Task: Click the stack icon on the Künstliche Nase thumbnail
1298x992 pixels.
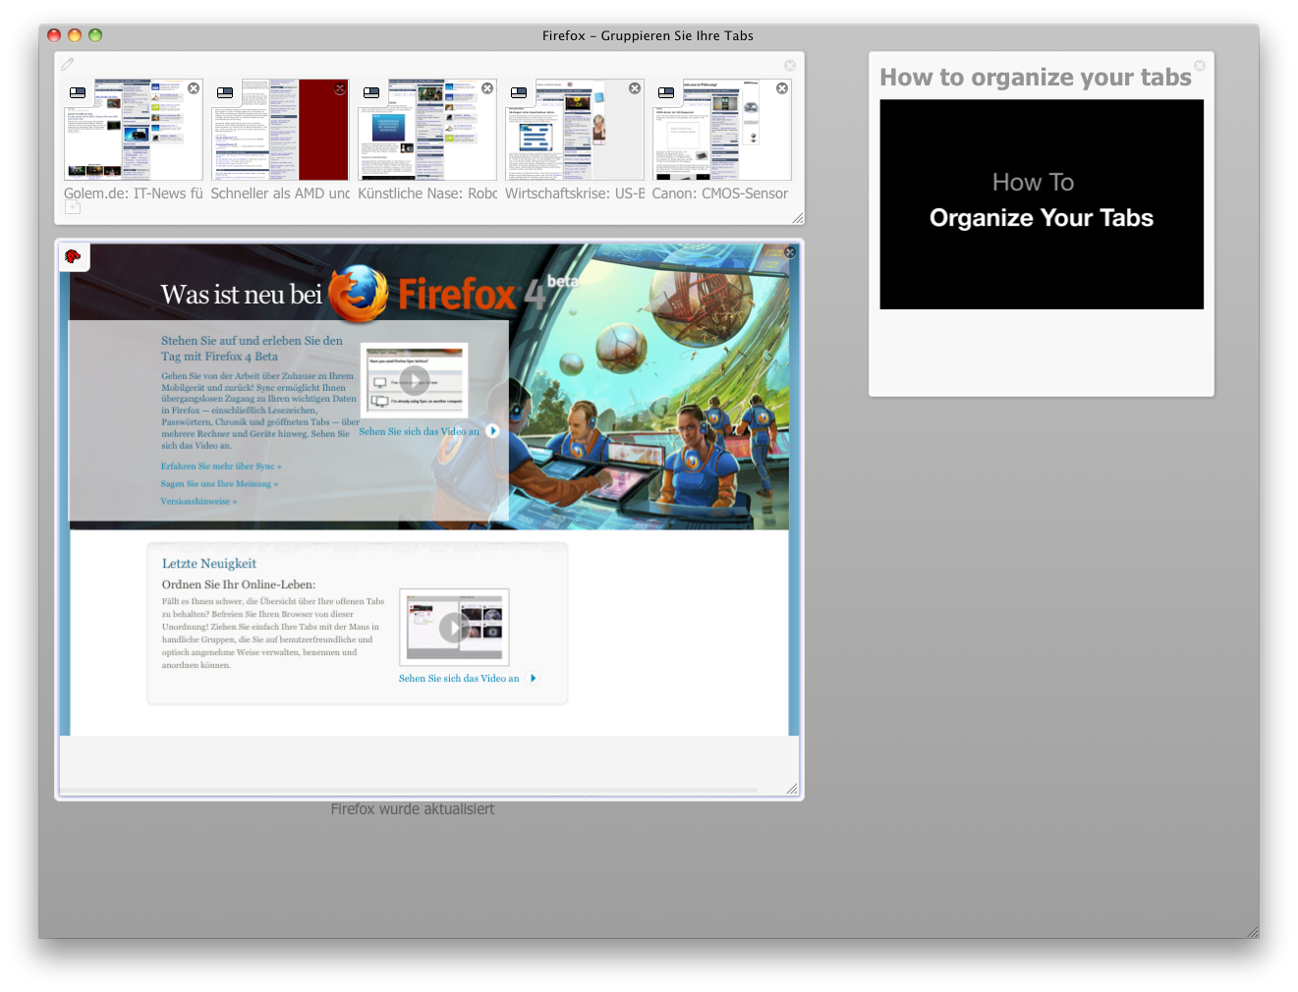Action: coord(371,92)
